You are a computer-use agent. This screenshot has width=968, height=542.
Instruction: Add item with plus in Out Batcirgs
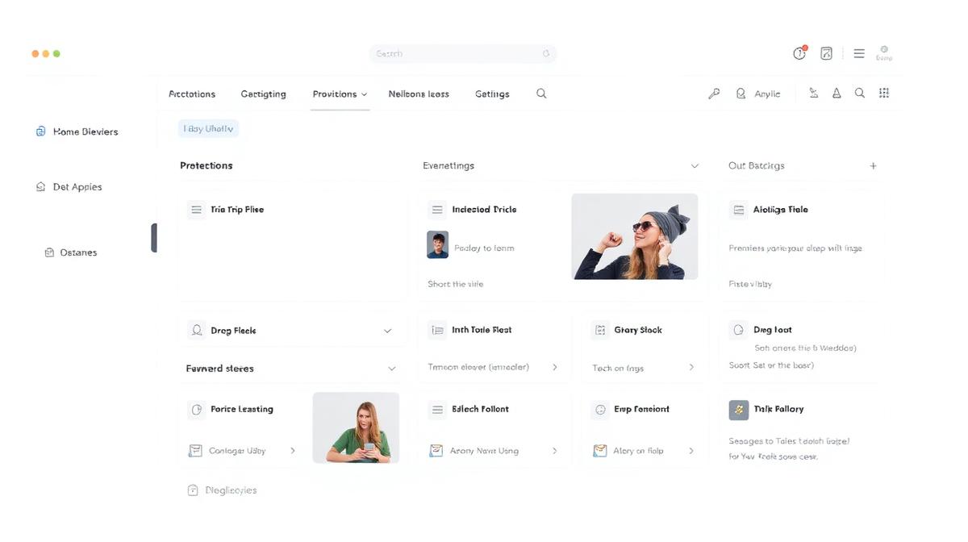point(873,165)
